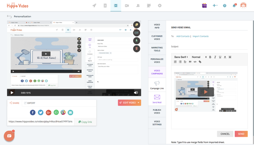Click the purple gift box icon
Image resolution: width=254 pixels, height=145 pixels.
tap(204, 5)
